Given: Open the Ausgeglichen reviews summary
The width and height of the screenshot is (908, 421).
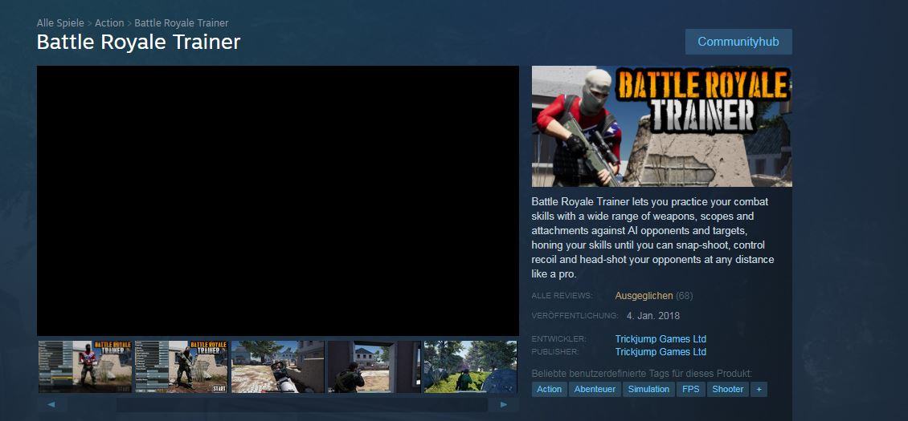Looking at the screenshot, I should tap(644, 296).
